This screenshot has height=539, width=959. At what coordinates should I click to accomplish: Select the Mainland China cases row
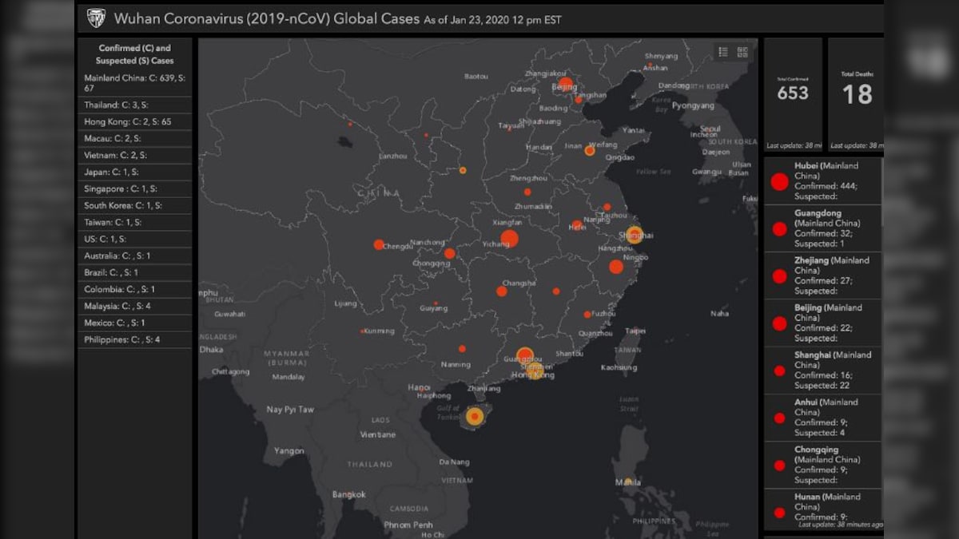point(134,81)
